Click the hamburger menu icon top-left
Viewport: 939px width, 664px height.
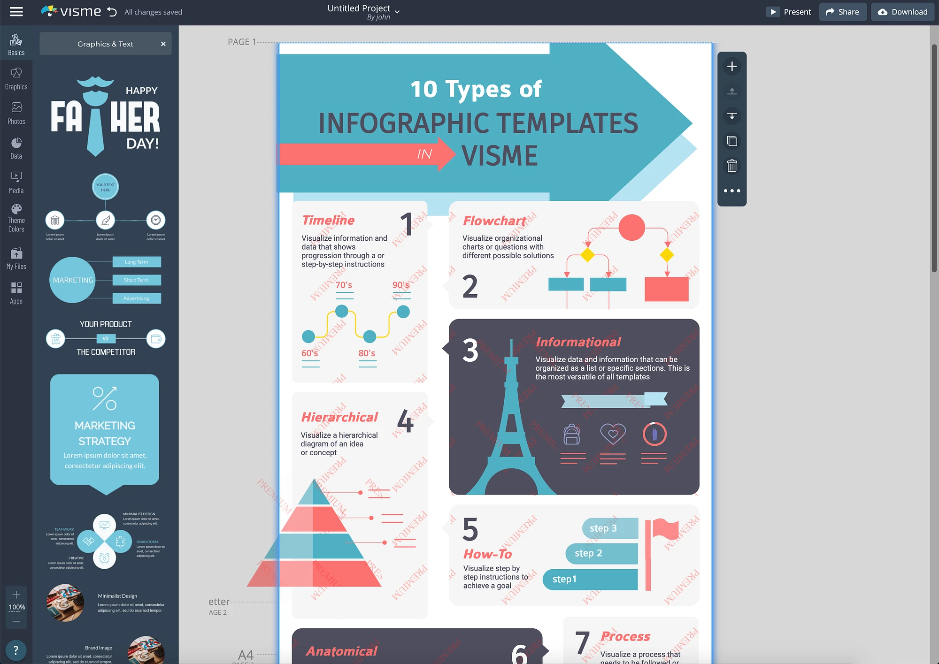[x=15, y=11]
